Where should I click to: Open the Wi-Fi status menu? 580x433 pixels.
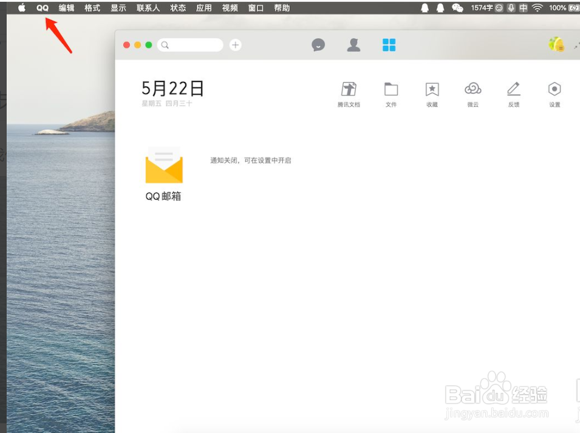click(x=537, y=8)
